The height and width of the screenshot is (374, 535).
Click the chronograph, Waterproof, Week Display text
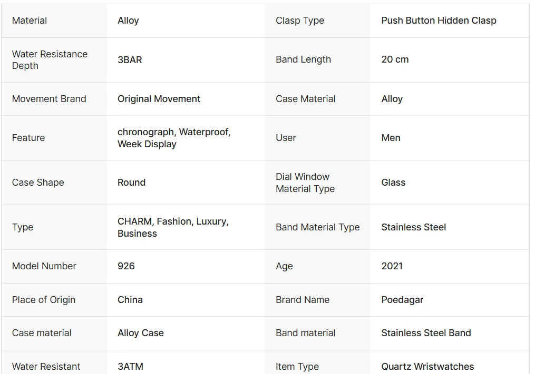tap(173, 138)
